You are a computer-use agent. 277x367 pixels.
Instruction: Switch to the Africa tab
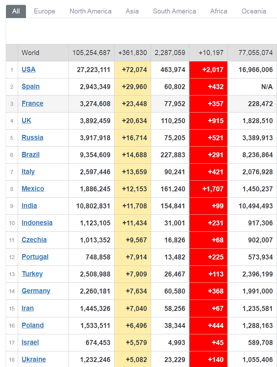218,11
